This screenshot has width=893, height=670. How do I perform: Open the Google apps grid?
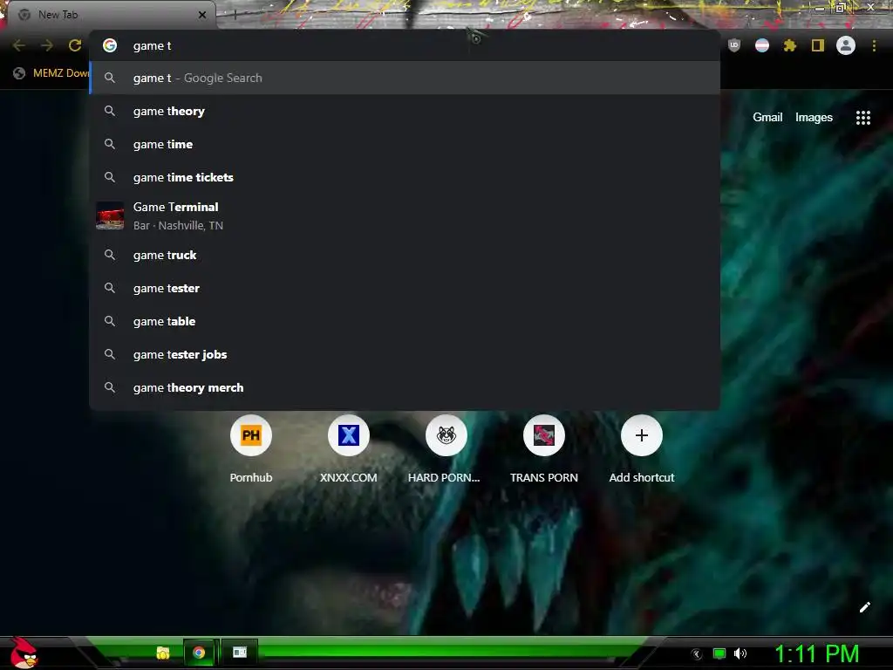(862, 118)
